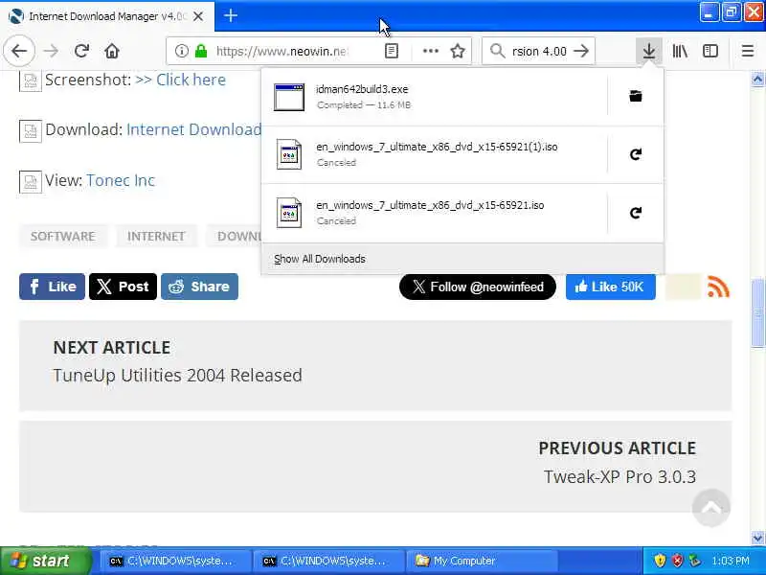Toggle the sidebar with sidebars icon

tap(710, 51)
